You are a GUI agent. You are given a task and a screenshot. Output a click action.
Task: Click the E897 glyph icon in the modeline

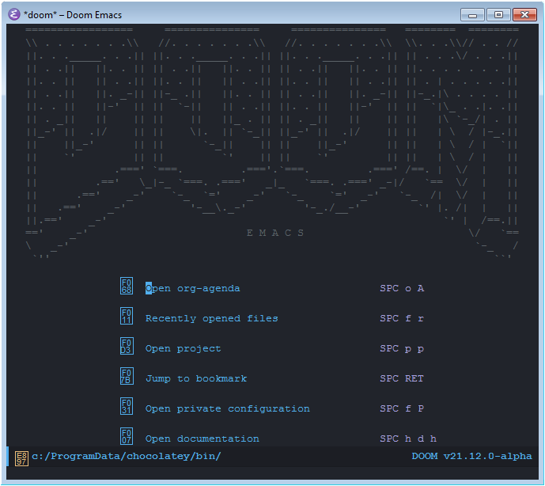[21, 458]
